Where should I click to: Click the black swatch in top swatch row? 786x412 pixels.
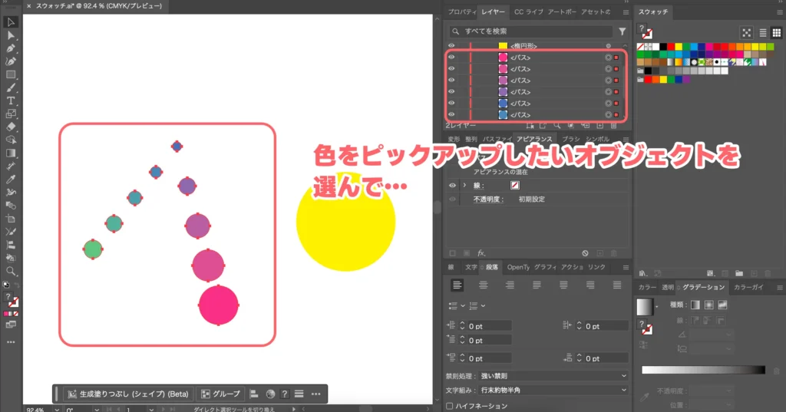click(663, 47)
